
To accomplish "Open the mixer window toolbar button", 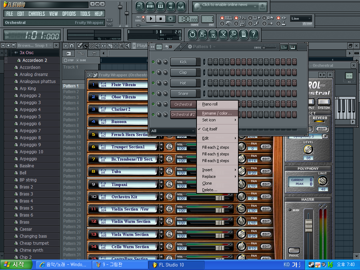I will coord(181,6).
